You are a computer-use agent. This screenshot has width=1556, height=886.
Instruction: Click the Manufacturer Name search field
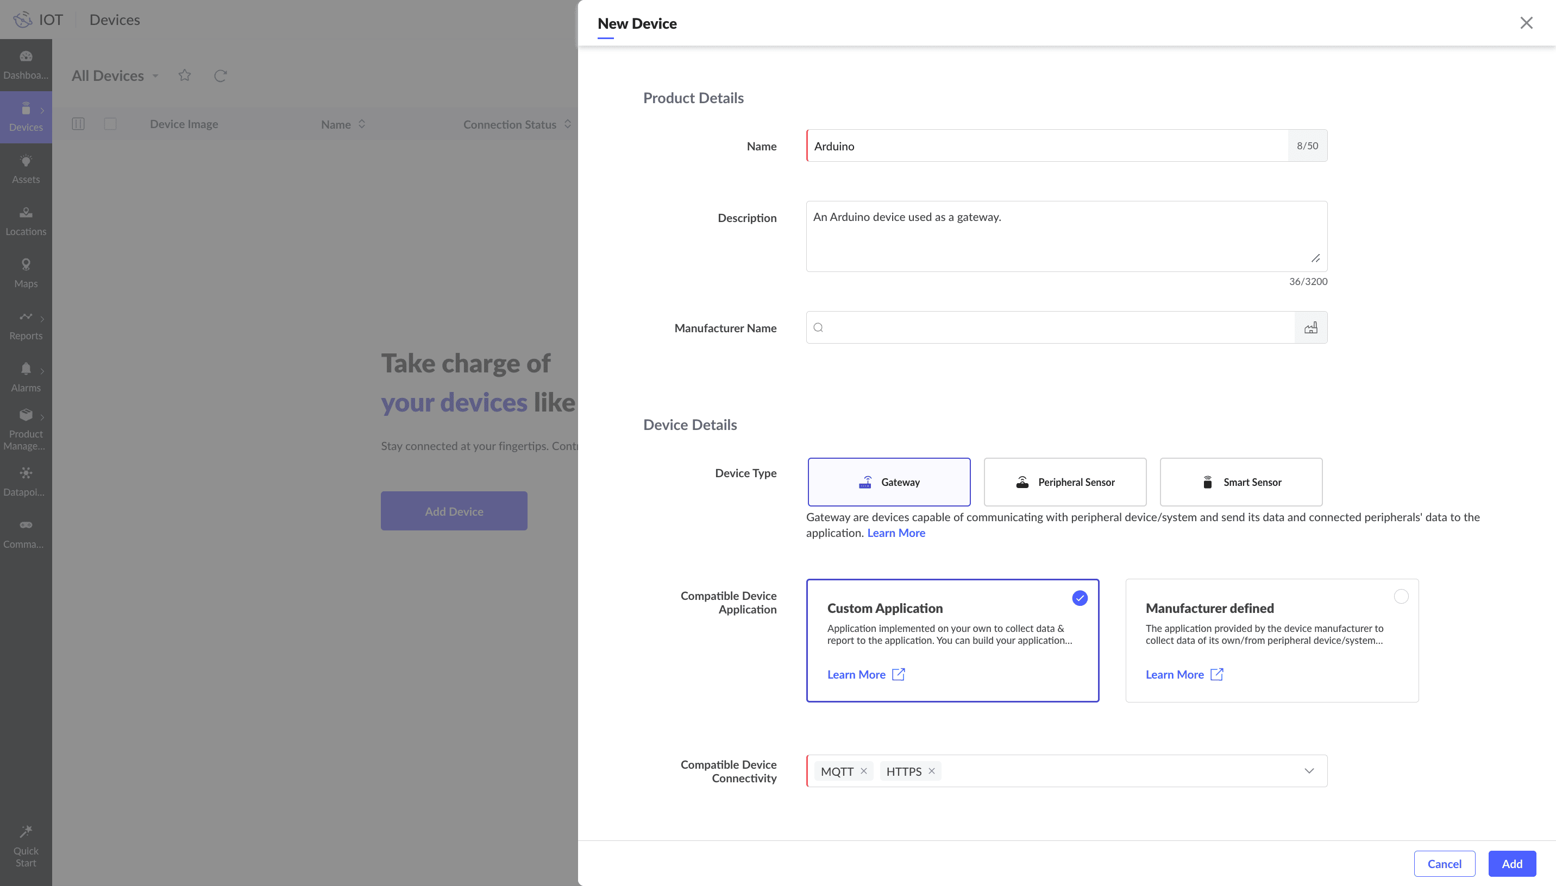[x=1056, y=328]
